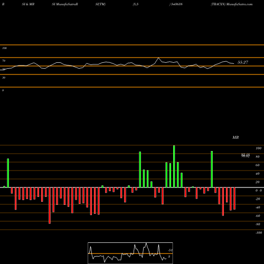Click the tallest green MR bar

point(174,166)
